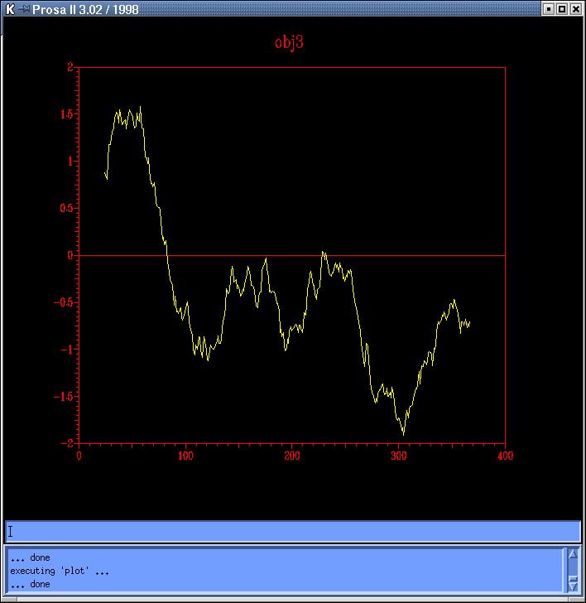
Task: Click the x-axis label 200
Action: click(x=291, y=455)
